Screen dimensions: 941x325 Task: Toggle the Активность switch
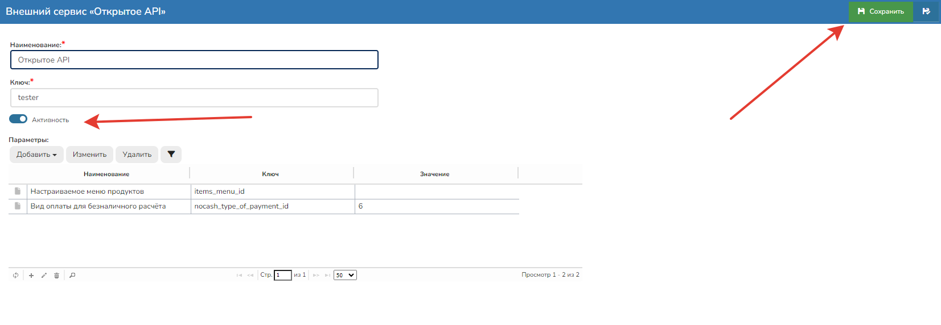18,119
